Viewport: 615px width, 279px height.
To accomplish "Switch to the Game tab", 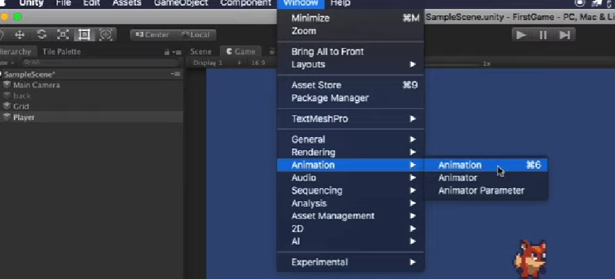I will point(241,52).
